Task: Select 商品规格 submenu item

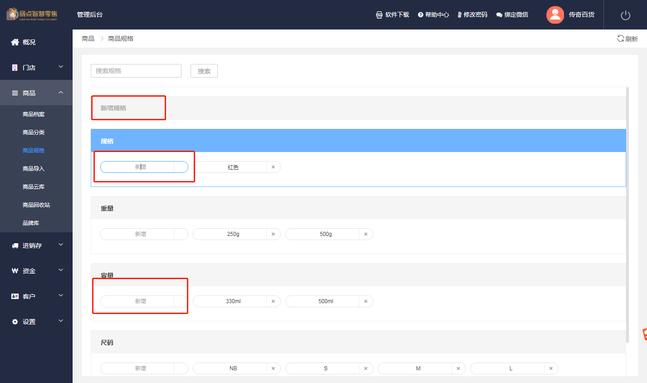Action: [x=34, y=151]
